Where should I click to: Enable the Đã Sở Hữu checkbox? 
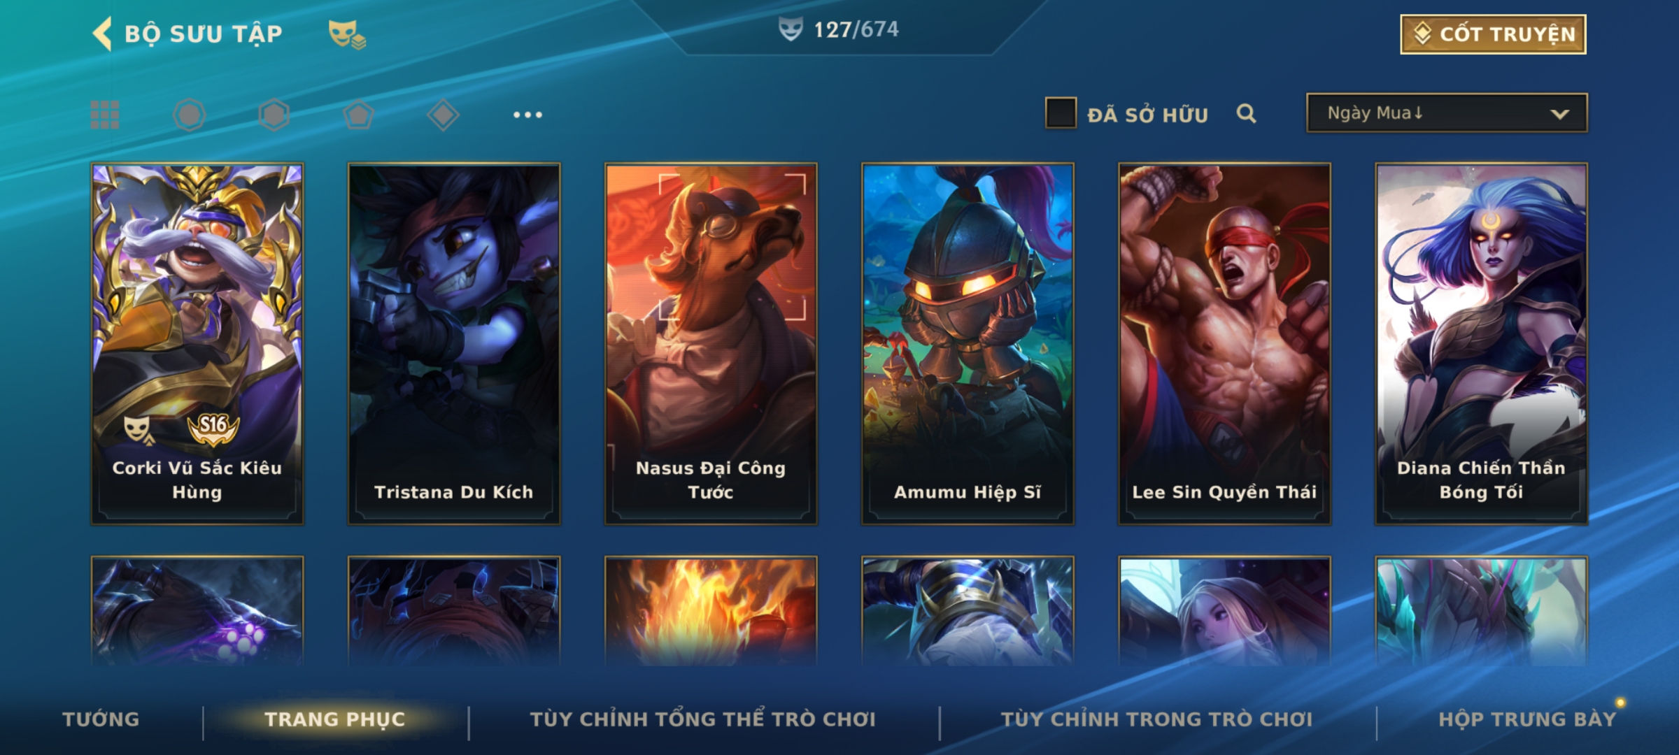pyautogui.click(x=1061, y=113)
